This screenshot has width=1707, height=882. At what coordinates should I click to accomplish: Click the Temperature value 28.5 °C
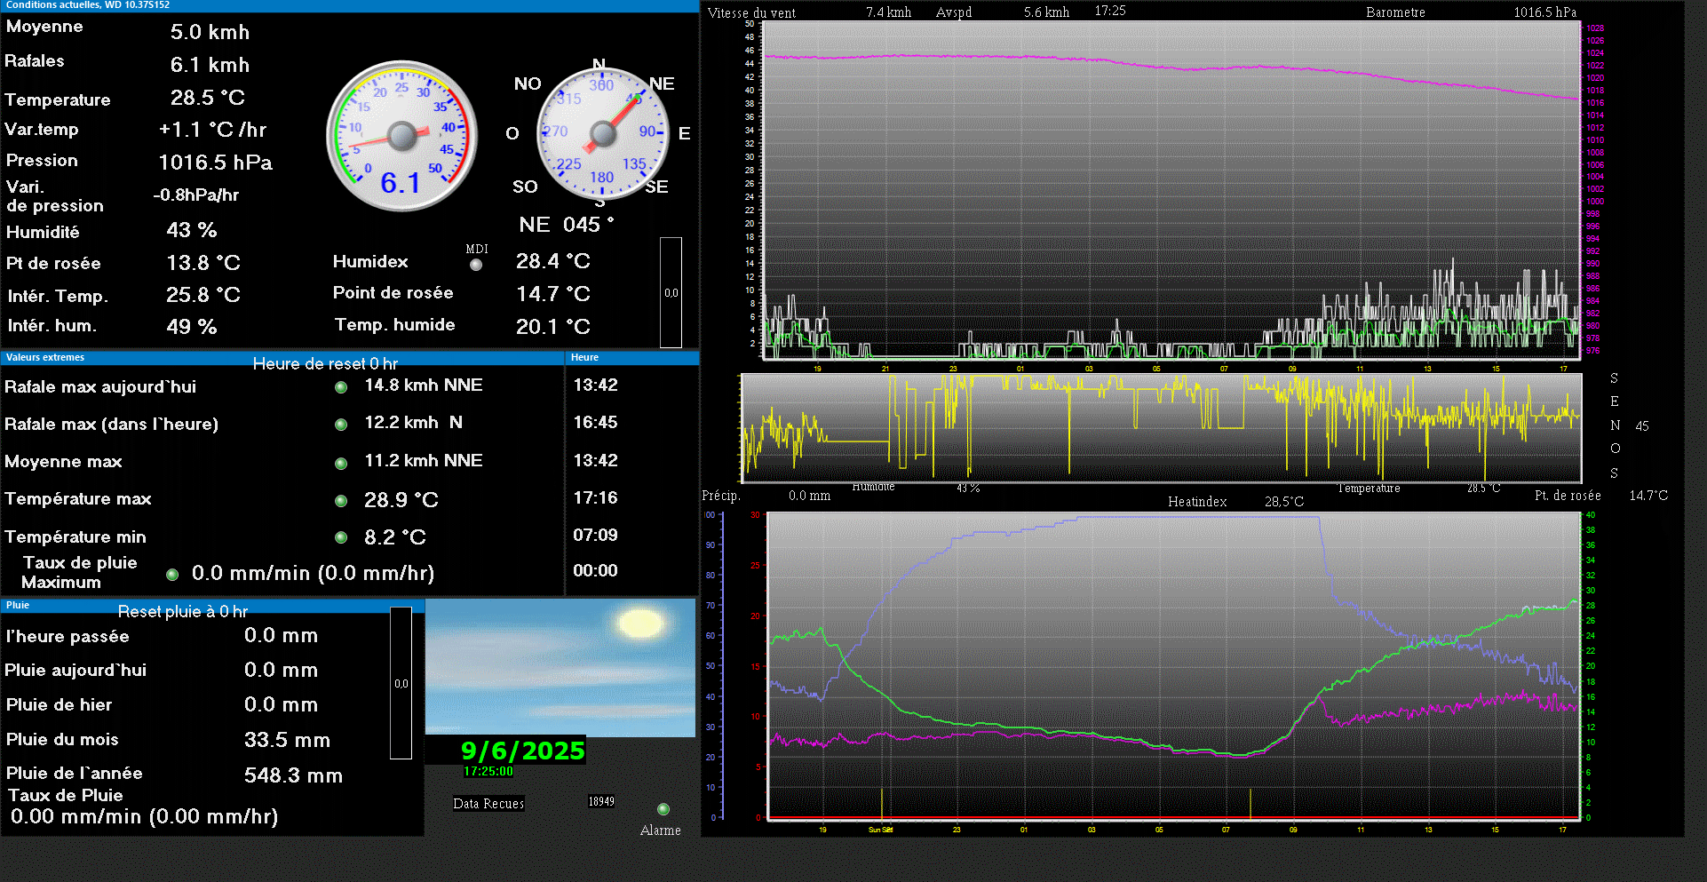208,98
